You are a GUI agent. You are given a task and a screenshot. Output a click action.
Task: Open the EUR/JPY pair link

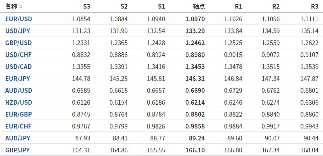point(18,79)
